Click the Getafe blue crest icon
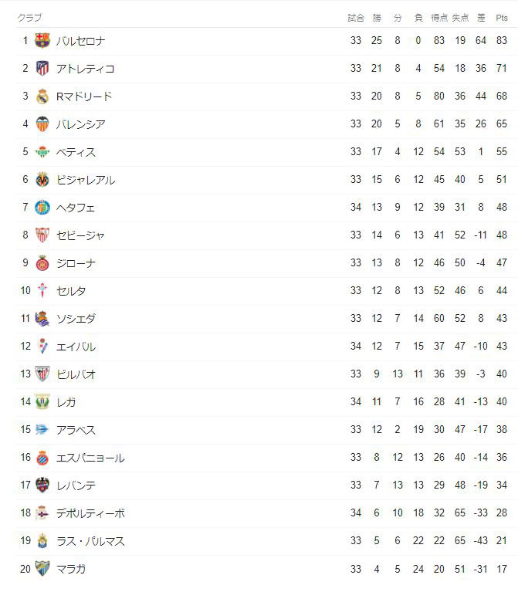 42,208
